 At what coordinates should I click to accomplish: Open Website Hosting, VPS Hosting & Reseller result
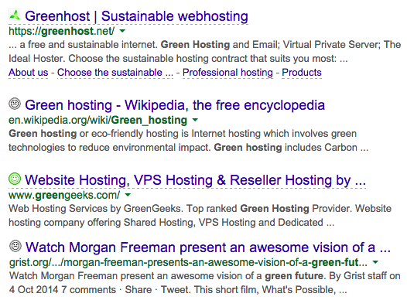click(x=195, y=180)
